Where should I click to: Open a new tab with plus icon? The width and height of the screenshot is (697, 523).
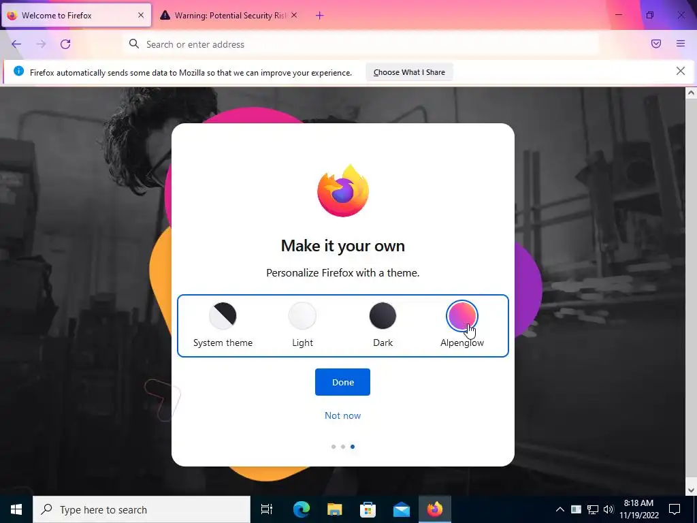[x=320, y=16]
